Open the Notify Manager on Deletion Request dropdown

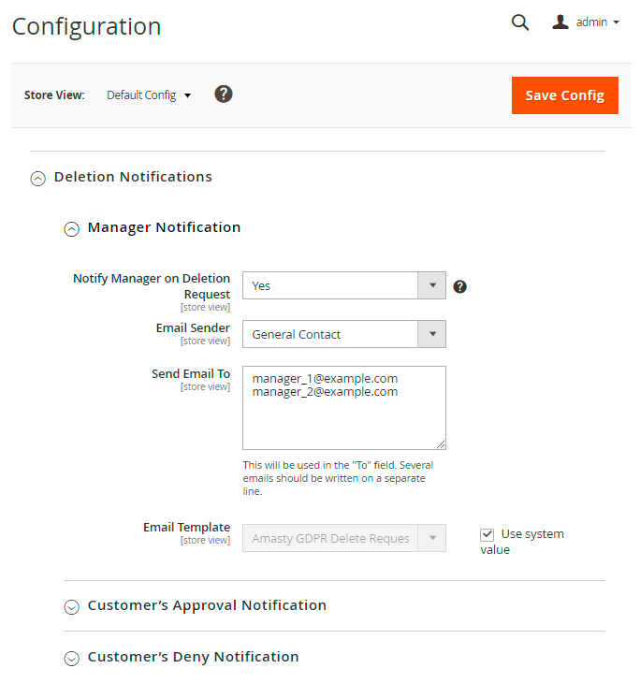343,285
